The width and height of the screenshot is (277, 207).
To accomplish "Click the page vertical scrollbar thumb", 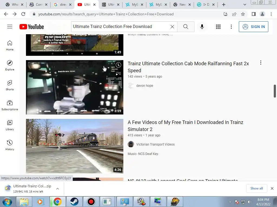I will tap(275, 91).
